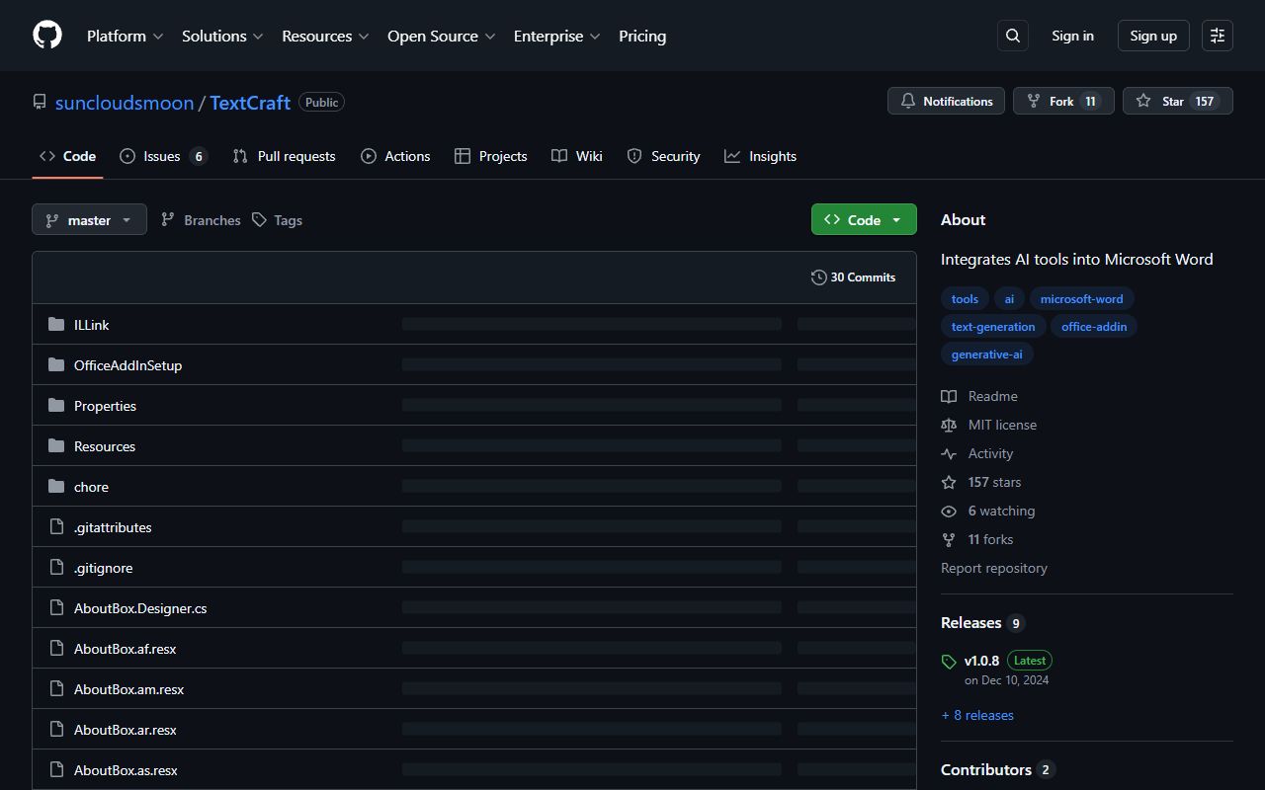Click the Wiki book icon
The width and height of the screenshot is (1265, 790).
[559, 156]
